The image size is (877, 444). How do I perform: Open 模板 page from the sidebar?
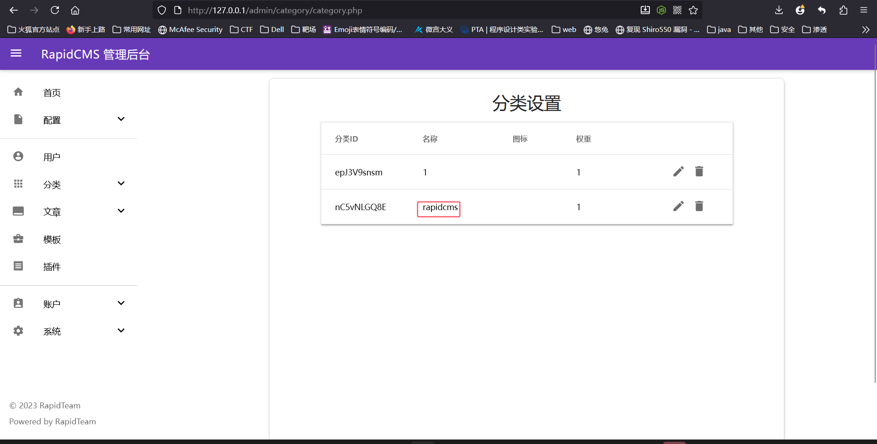tap(52, 239)
